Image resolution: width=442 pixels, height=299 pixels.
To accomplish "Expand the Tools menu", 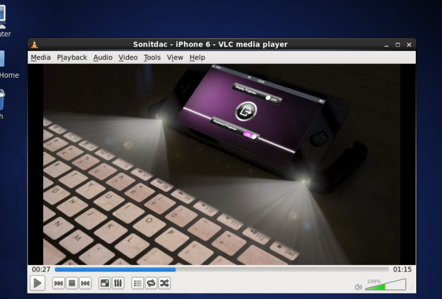I will click(152, 57).
